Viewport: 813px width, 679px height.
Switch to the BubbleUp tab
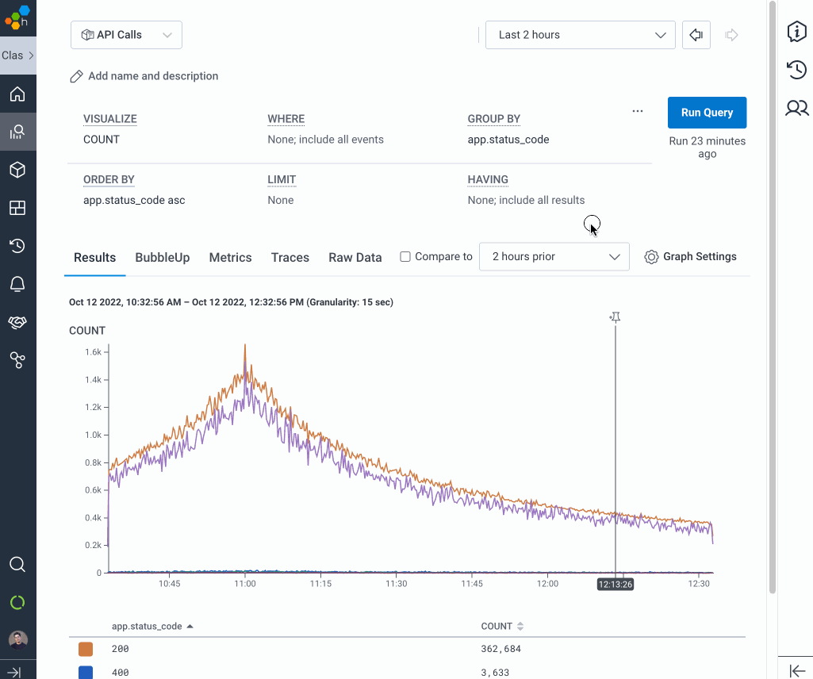pyautogui.click(x=162, y=258)
